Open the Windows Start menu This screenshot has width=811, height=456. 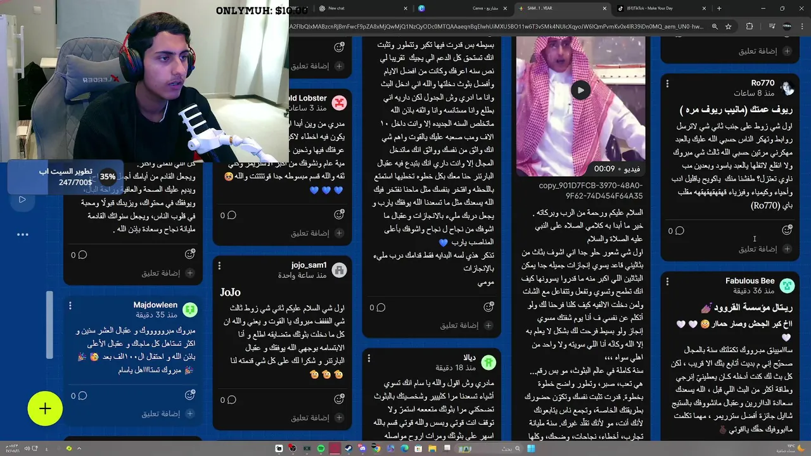coord(531,448)
